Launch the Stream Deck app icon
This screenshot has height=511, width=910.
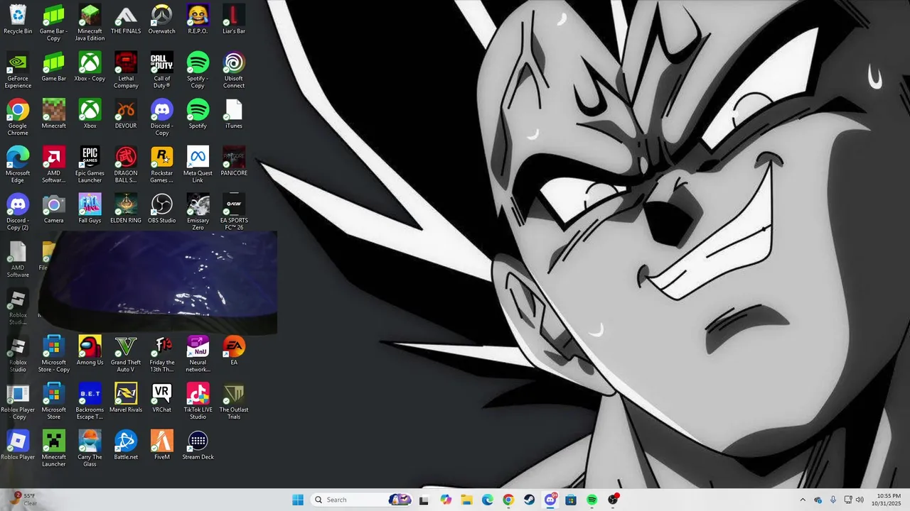[198, 446]
